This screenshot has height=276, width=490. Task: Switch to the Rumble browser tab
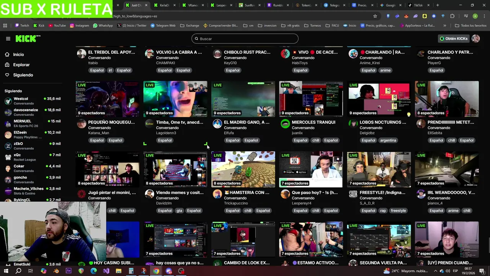(278, 5)
